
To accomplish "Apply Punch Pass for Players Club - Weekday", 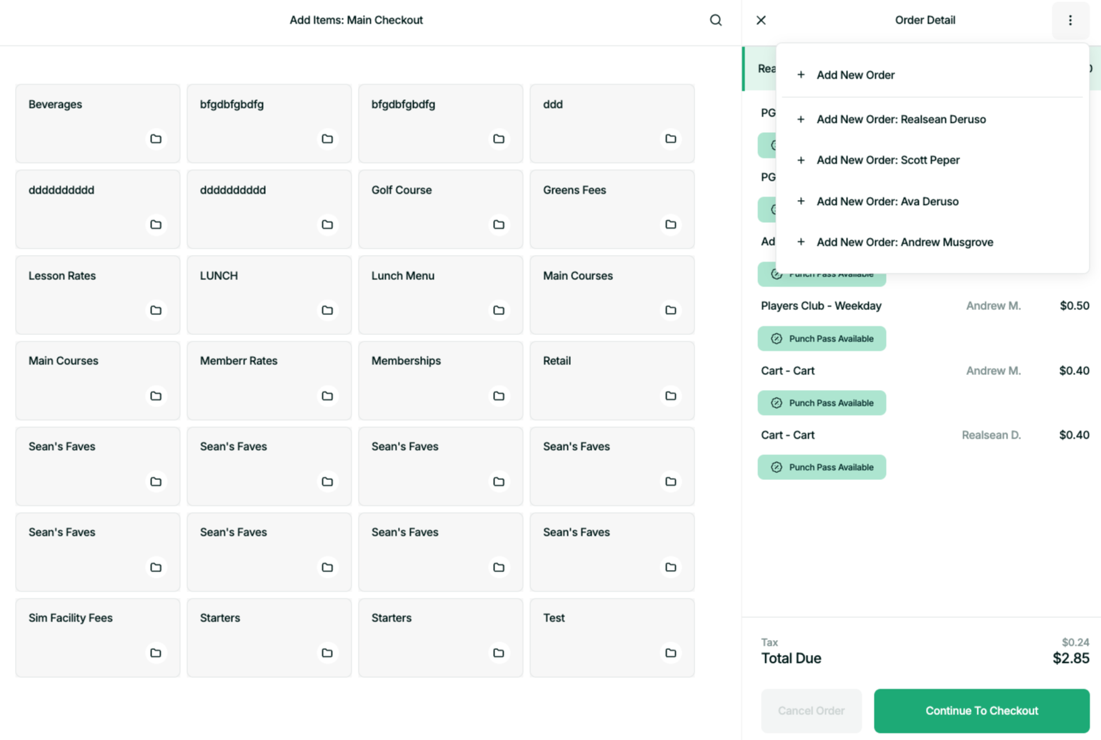I will click(x=822, y=339).
